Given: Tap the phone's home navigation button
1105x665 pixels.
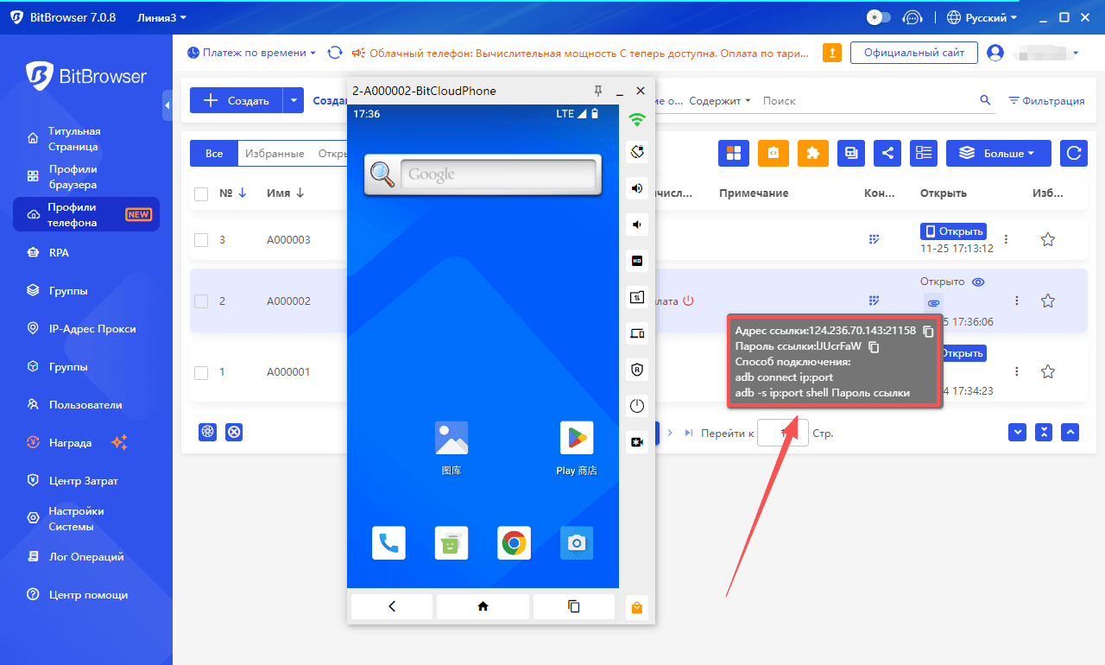Looking at the screenshot, I should pos(483,606).
